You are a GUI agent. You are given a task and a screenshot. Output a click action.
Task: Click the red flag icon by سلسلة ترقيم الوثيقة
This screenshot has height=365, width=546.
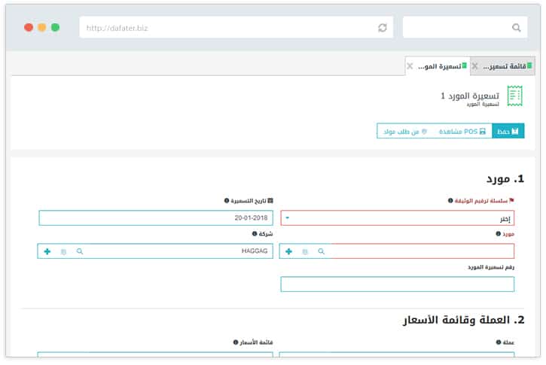[x=511, y=200]
